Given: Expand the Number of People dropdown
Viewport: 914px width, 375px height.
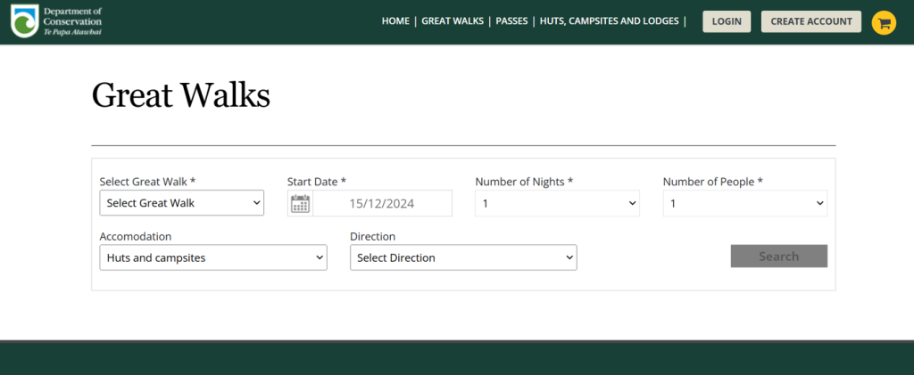Looking at the screenshot, I should coord(744,203).
